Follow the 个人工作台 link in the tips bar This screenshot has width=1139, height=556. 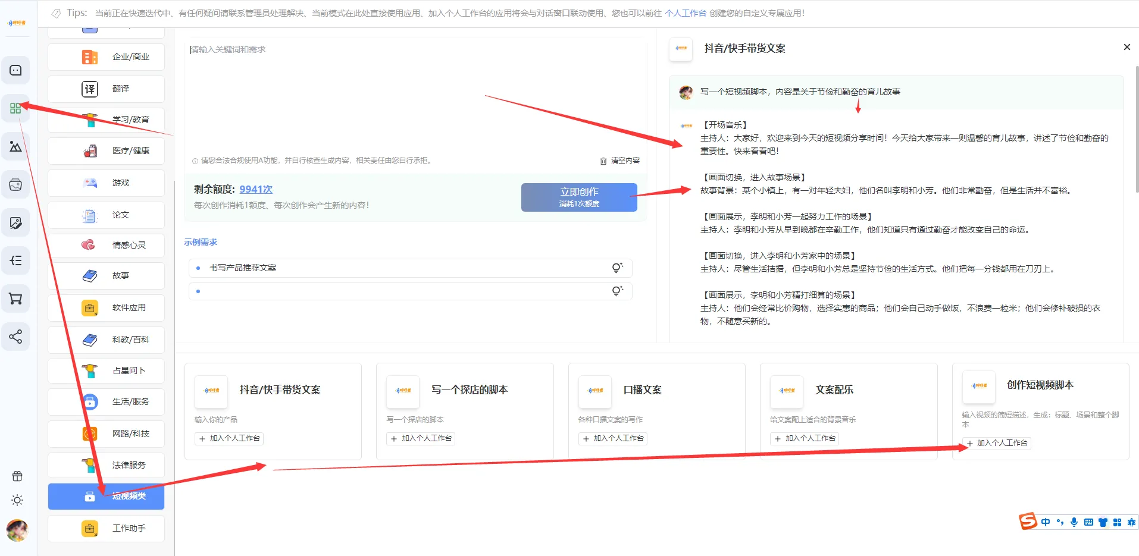point(685,13)
